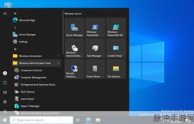Open Internet Information Services (IIS) Manager

37,113
